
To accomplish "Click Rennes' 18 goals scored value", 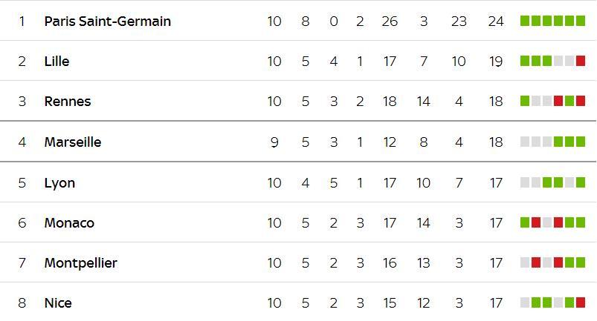I will (x=390, y=102).
